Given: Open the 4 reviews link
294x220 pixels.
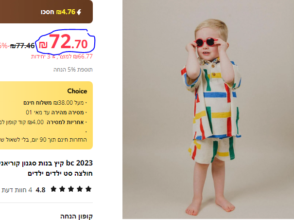Looking at the screenshot, I should point(17,190).
